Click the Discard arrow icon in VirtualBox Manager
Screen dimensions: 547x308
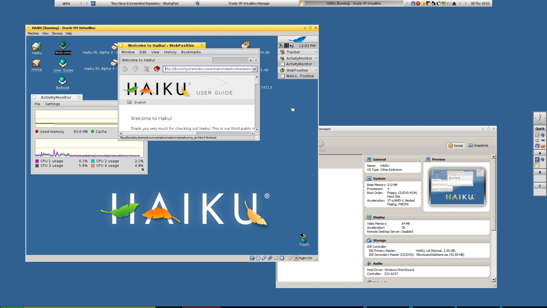point(321,143)
